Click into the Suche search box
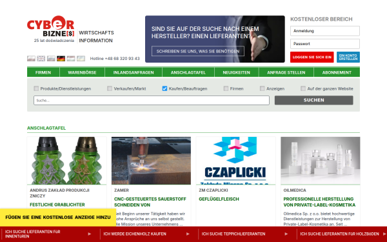This screenshot has height=242, width=387. click(x=152, y=100)
